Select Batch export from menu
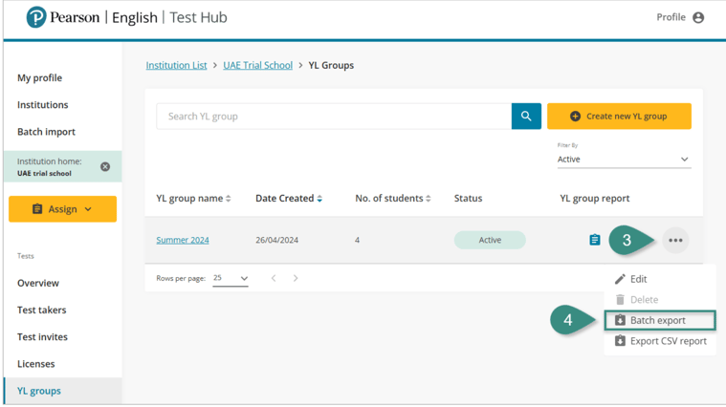This screenshot has width=726, height=407. [659, 320]
